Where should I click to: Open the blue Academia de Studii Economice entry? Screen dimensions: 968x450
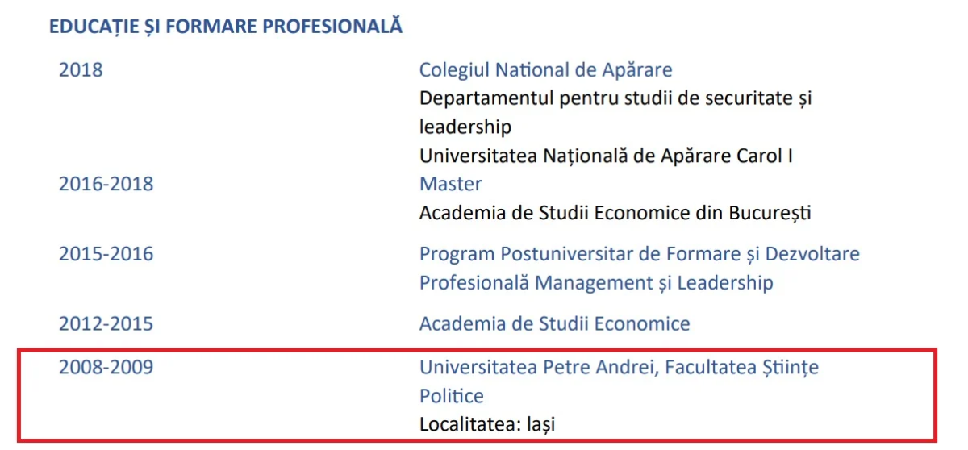pos(554,324)
